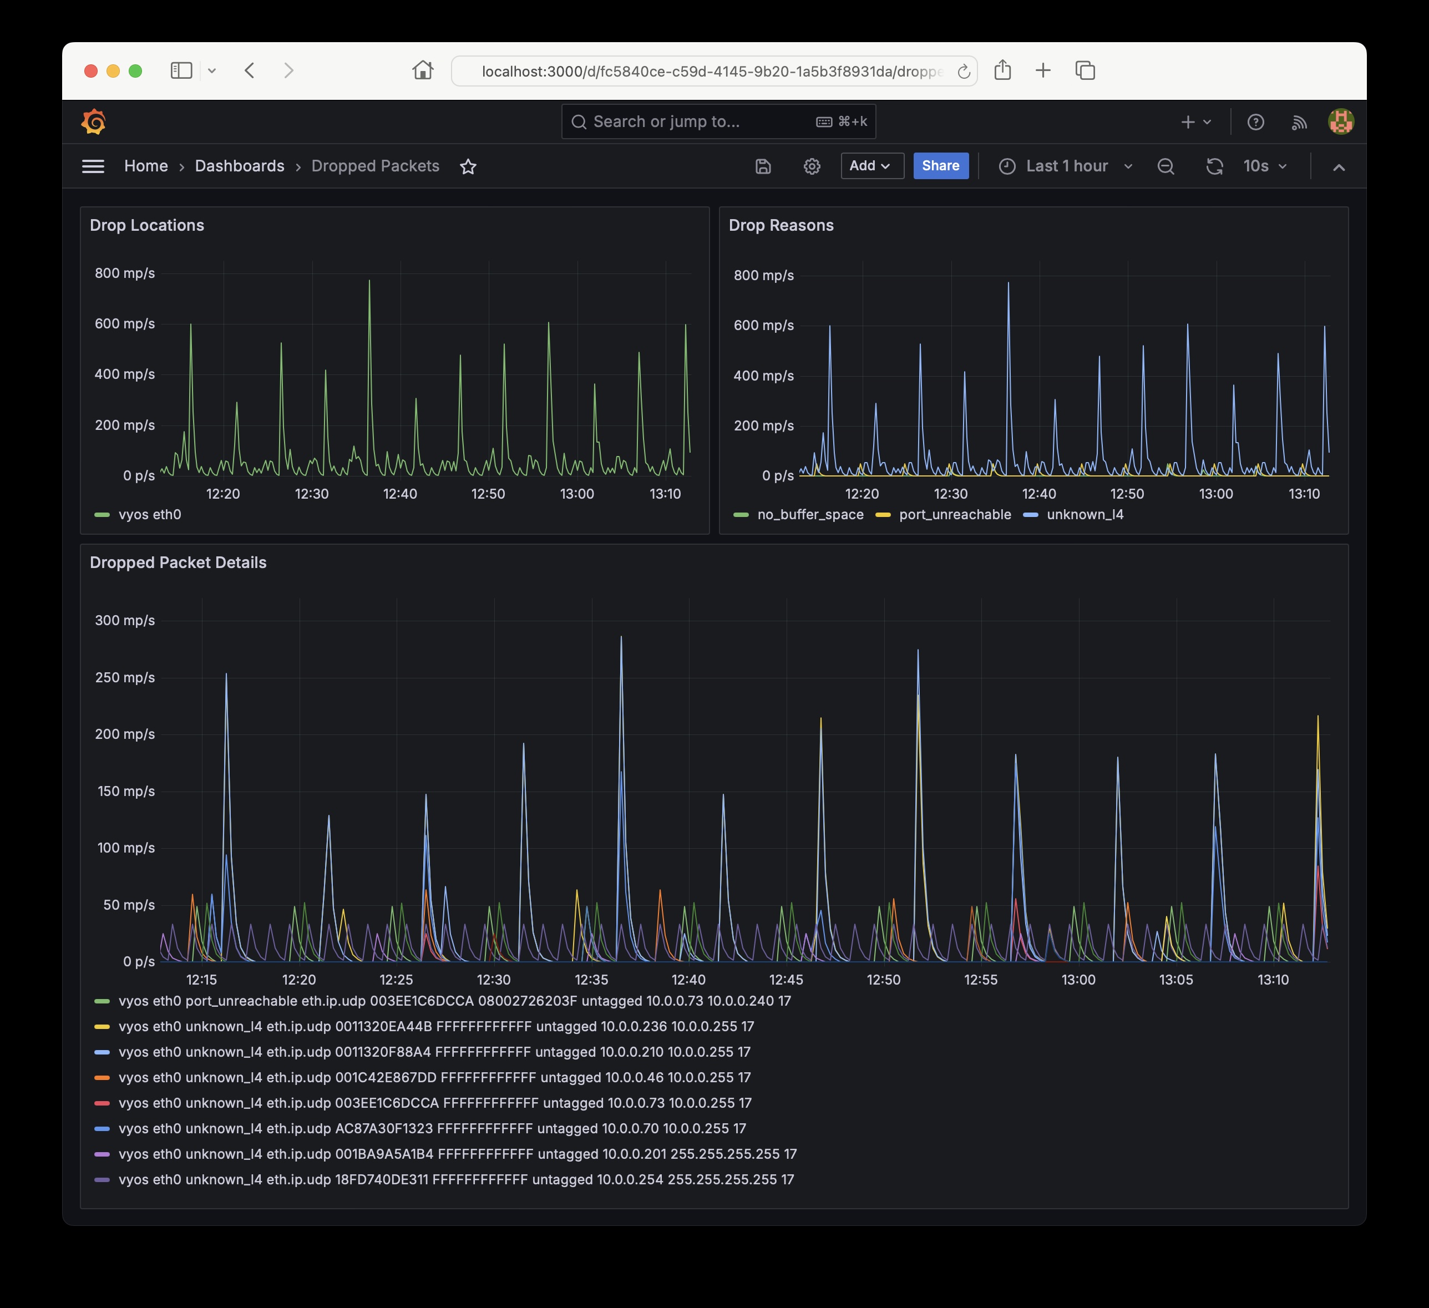Viewport: 1429px width, 1308px height.
Task: Toggle the 'vyos eth0' Drop Locations legend series
Action: 150,515
